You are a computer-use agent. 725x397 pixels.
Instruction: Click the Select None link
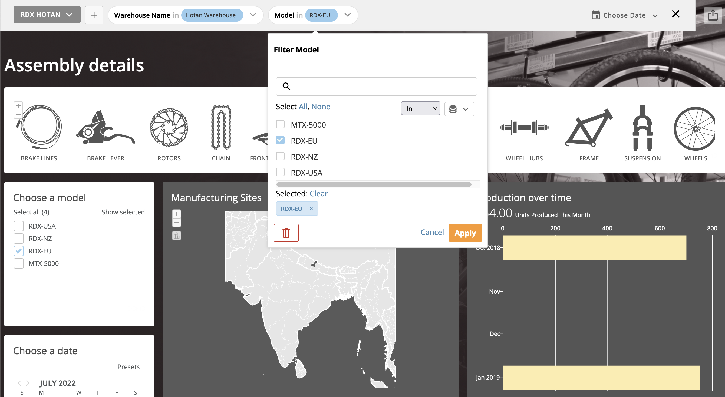(321, 107)
